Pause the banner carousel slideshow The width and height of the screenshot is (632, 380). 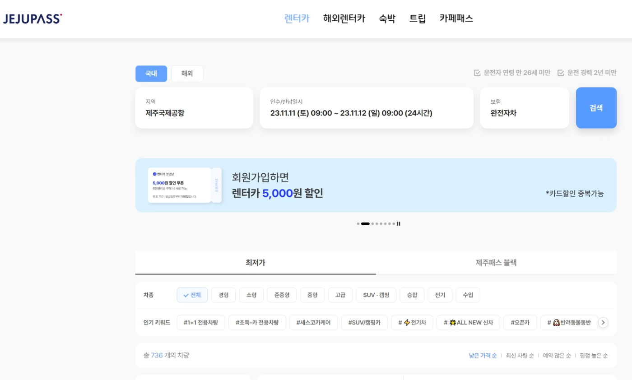point(398,223)
